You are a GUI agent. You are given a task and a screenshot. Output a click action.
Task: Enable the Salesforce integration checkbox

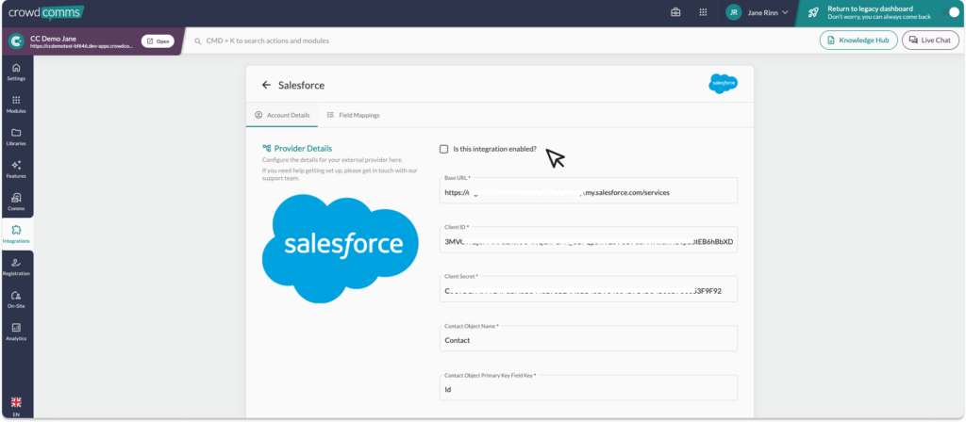point(444,149)
